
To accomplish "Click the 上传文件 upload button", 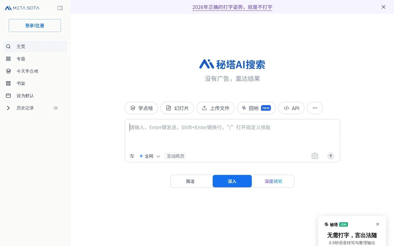I will tap(215, 108).
